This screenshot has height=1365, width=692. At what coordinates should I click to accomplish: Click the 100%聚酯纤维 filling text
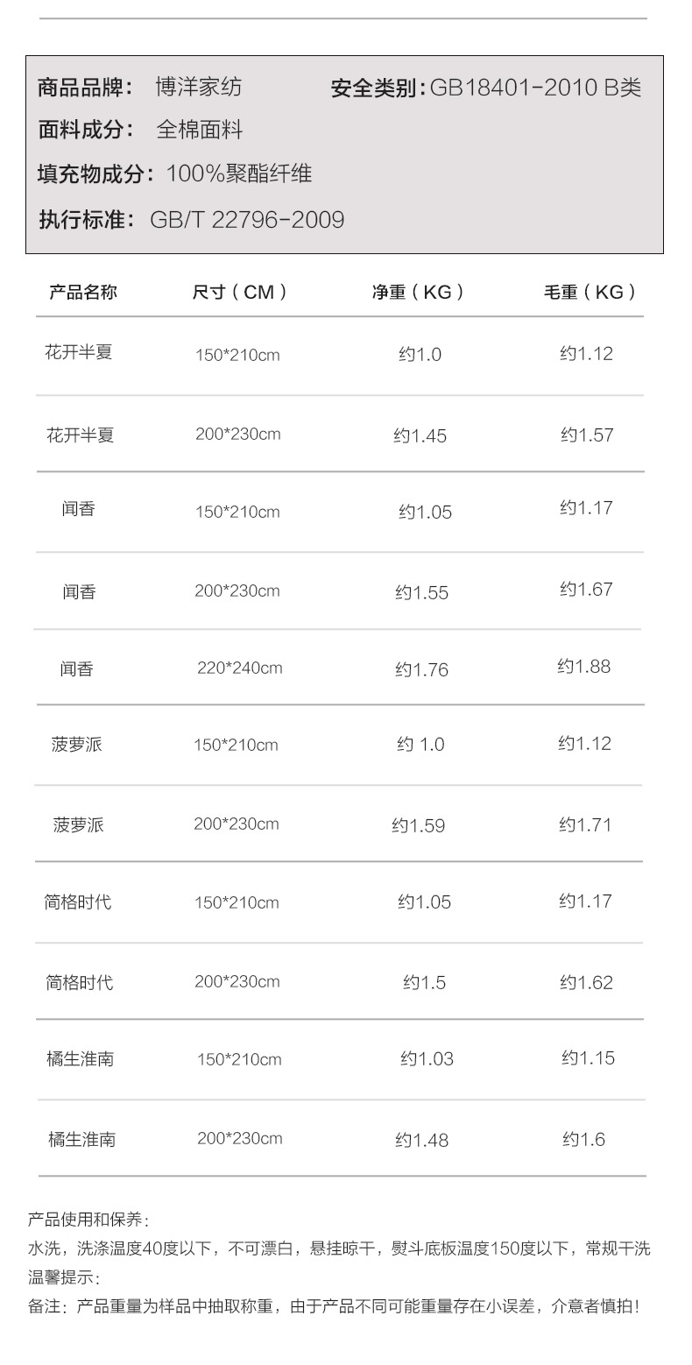pyautogui.click(x=239, y=173)
